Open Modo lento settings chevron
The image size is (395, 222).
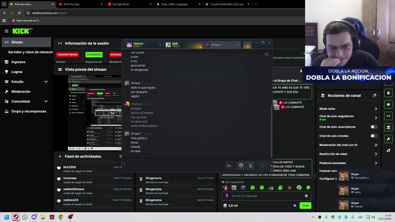pos(376,109)
